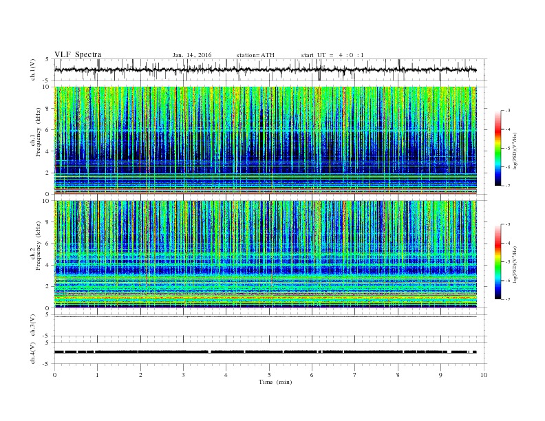Image resolution: width=545 pixels, height=421 pixels.
Task: Click inside the ch.2 spectrogram panel
Action: [266, 255]
